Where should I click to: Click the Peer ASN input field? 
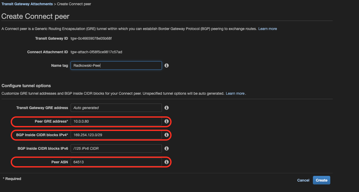click(x=116, y=162)
